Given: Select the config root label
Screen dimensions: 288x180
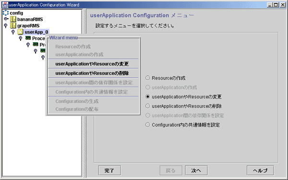Looking at the screenshot, I should tap(16, 13).
